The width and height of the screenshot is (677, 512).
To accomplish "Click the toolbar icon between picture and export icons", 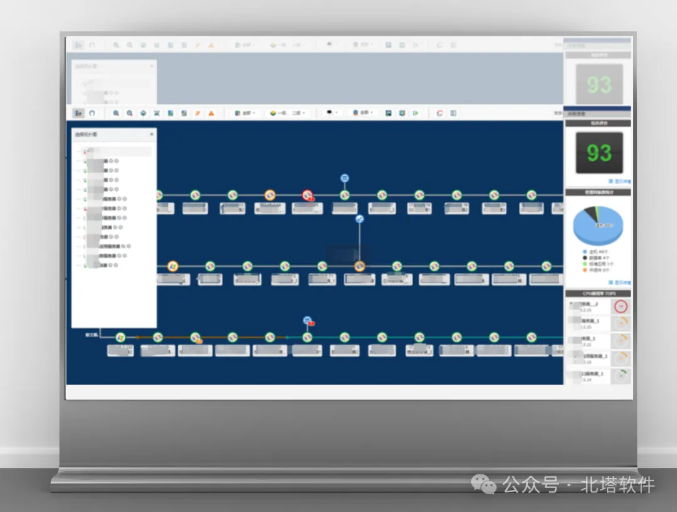I will tap(402, 113).
